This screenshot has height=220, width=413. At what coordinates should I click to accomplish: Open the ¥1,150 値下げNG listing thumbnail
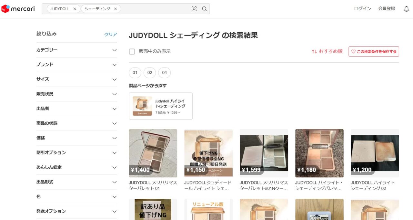pos(208,153)
